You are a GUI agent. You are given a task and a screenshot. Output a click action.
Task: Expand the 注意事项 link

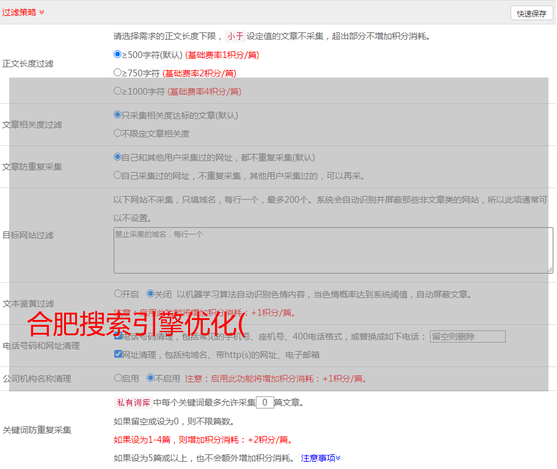pyautogui.click(x=321, y=457)
